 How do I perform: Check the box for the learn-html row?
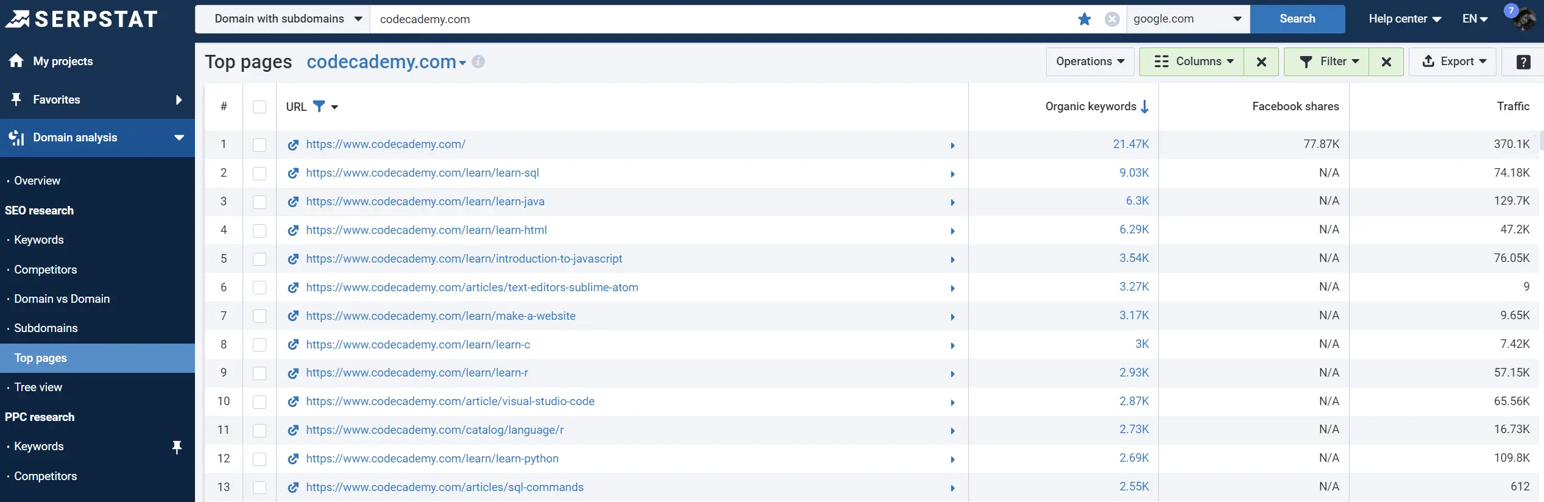click(260, 231)
